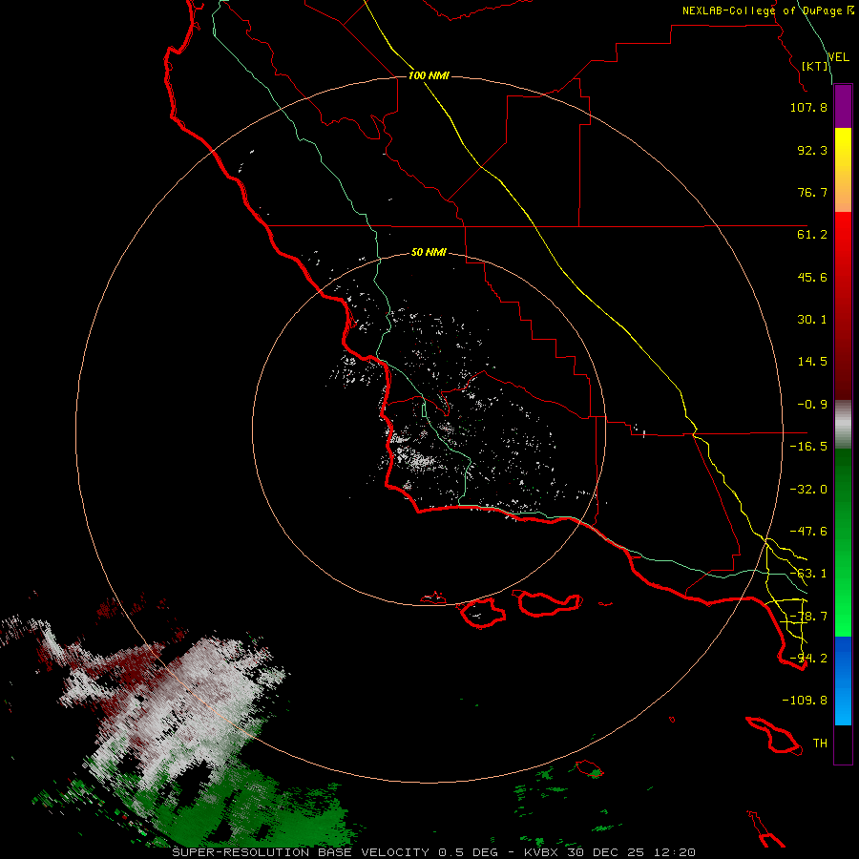Click the 45.6 velocity scale value
This screenshot has height=859, width=859.
coord(812,277)
